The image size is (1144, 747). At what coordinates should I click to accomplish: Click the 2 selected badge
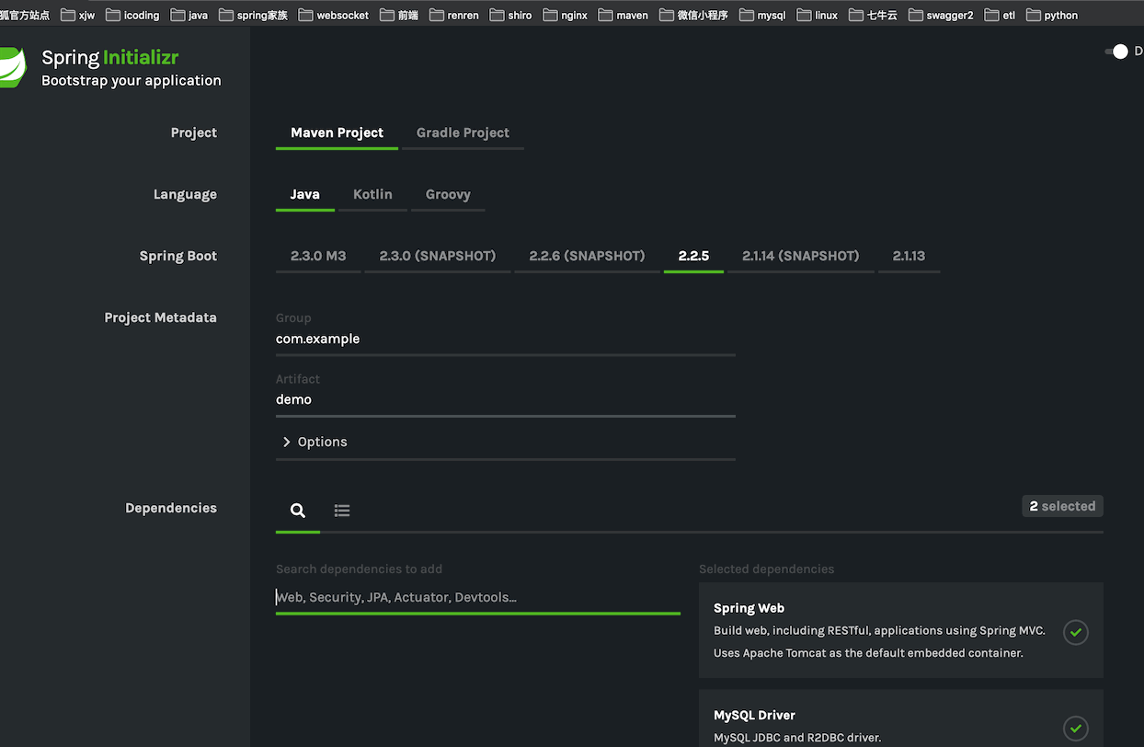pyautogui.click(x=1062, y=506)
